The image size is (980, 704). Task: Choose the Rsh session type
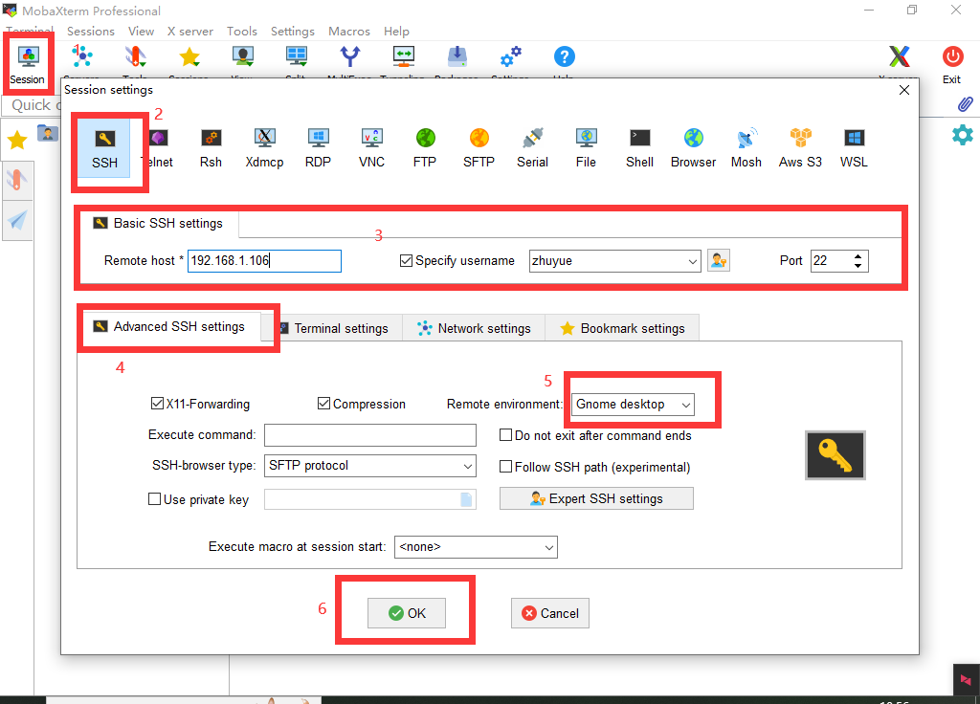[x=211, y=148]
